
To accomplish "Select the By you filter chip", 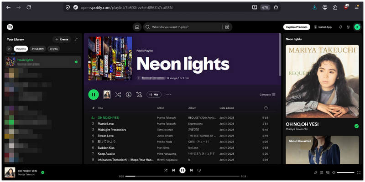I will pyautogui.click(x=53, y=49).
